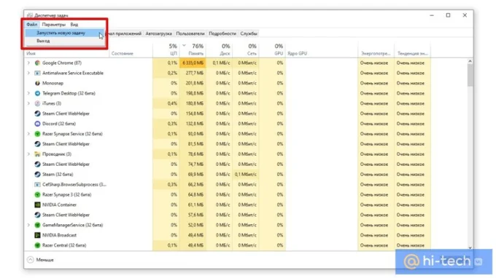Screen dimensions: 496x278
Task: Click the Antimalware Service Executable icon
Action: (x=37, y=73)
